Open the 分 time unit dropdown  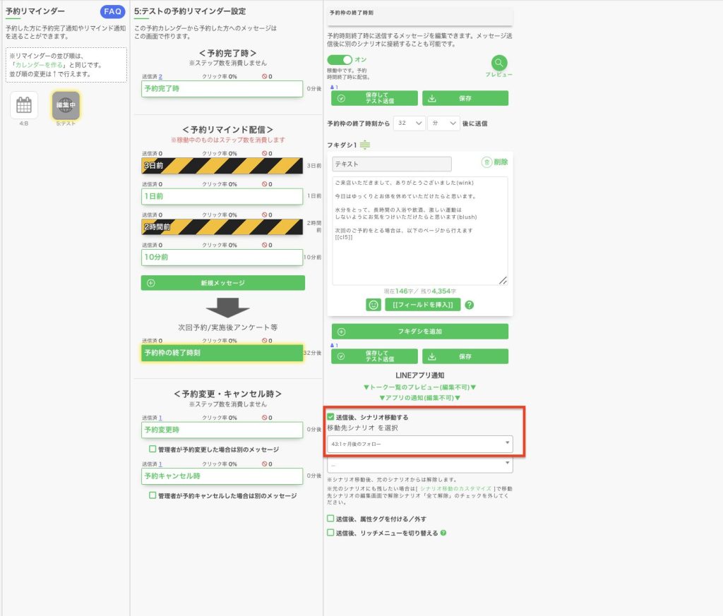(444, 123)
